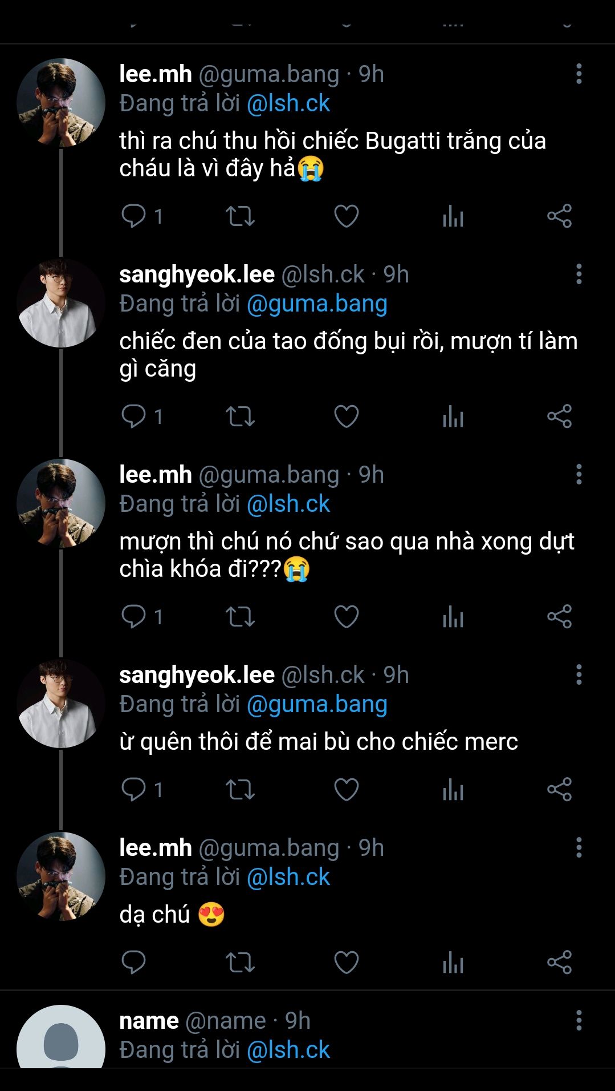Open the lee.mh display name on the Bugatti tweet

156,74
